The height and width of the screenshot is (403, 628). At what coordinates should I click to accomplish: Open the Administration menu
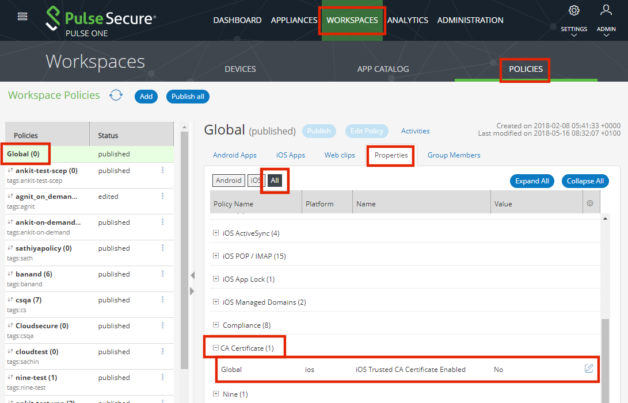pos(470,20)
